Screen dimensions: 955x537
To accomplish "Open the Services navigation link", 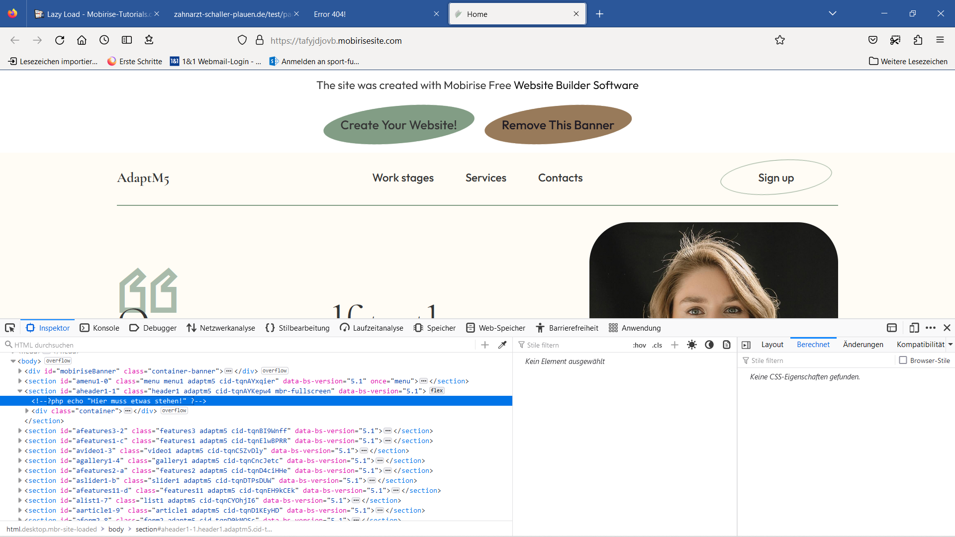I will coord(485,178).
